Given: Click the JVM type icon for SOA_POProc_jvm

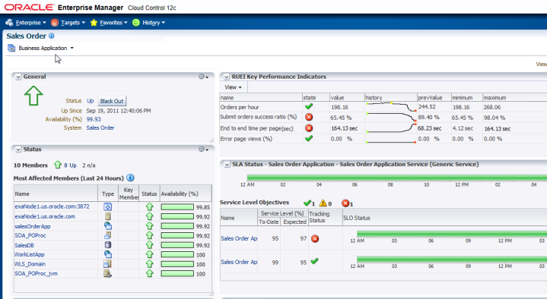Looking at the screenshot, I should 108,274.
